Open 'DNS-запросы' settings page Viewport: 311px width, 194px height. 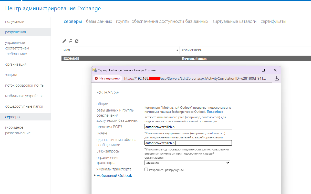pyautogui.click(x=108, y=151)
